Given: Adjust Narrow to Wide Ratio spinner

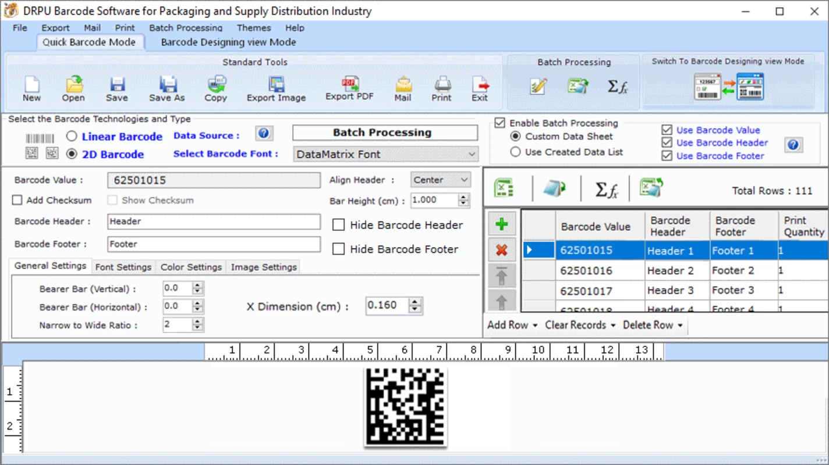Looking at the screenshot, I should click(x=198, y=325).
